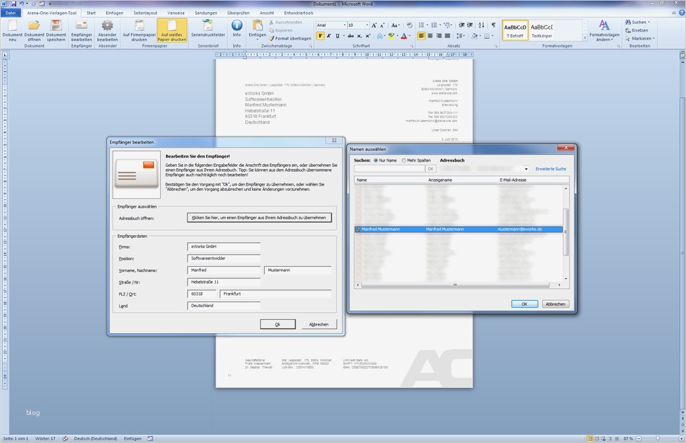Click the Dokument neu ribbon icon
This screenshot has width=686, height=443.
12,30
